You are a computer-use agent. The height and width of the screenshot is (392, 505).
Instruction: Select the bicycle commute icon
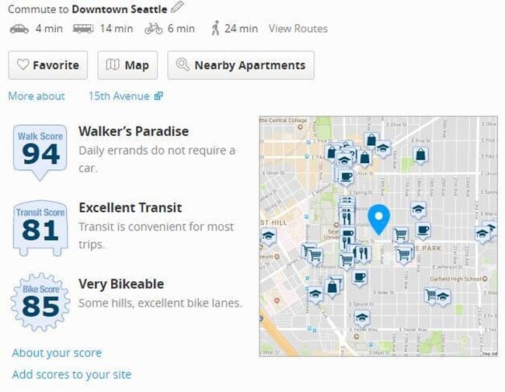pos(154,29)
